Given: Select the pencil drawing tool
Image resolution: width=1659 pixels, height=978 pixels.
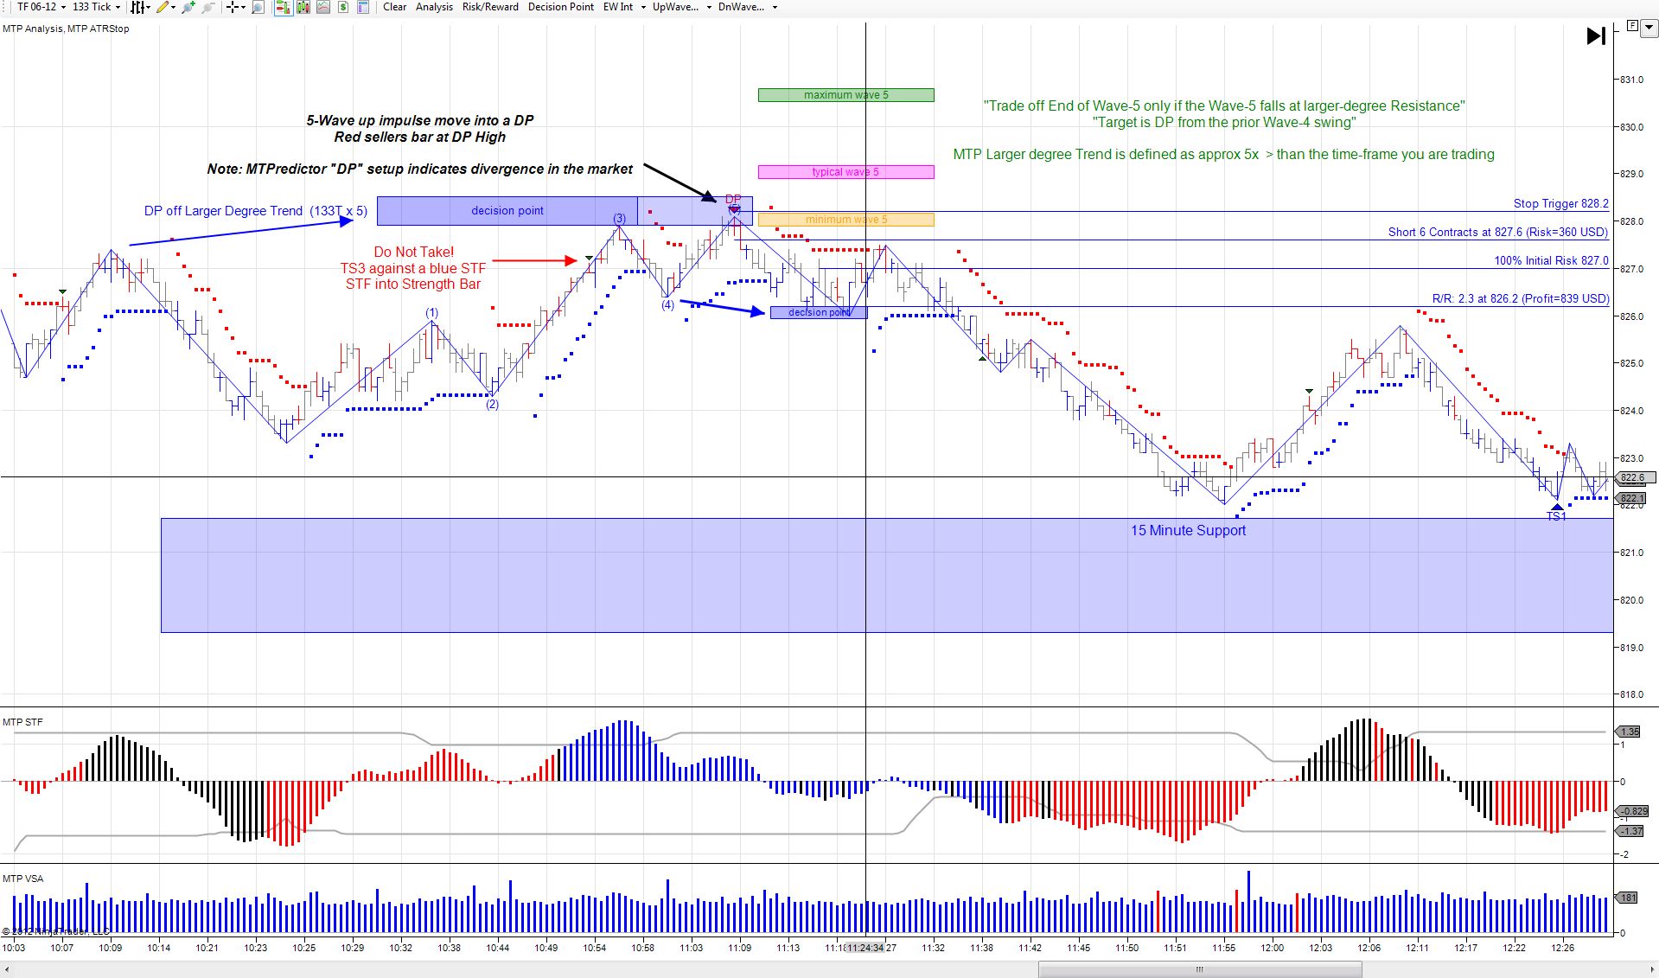Looking at the screenshot, I should pos(163,7).
